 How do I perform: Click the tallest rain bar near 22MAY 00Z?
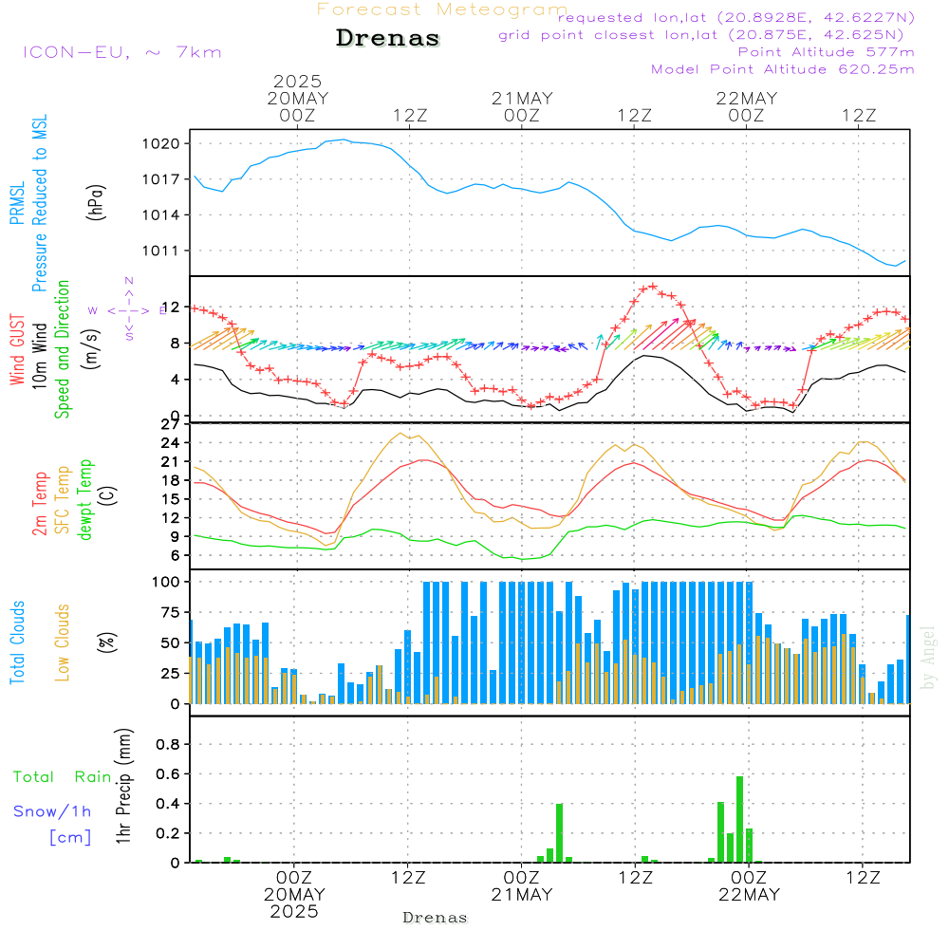click(739, 819)
